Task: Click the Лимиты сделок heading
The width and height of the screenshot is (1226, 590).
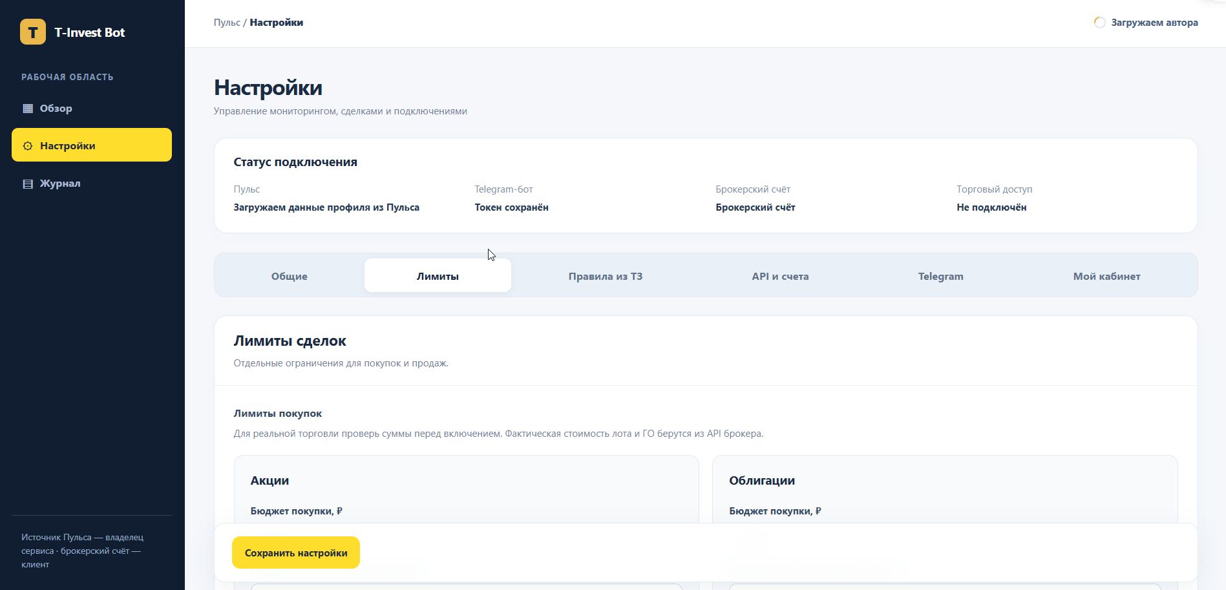Action: click(290, 341)
